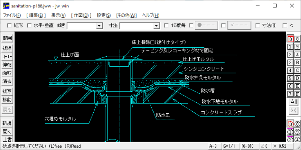Open the ヘルプ(H) menu
Screen dimensions: 301x150
pos(150,15)
